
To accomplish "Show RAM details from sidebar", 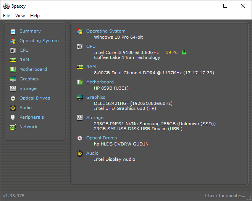I will 24,60.
